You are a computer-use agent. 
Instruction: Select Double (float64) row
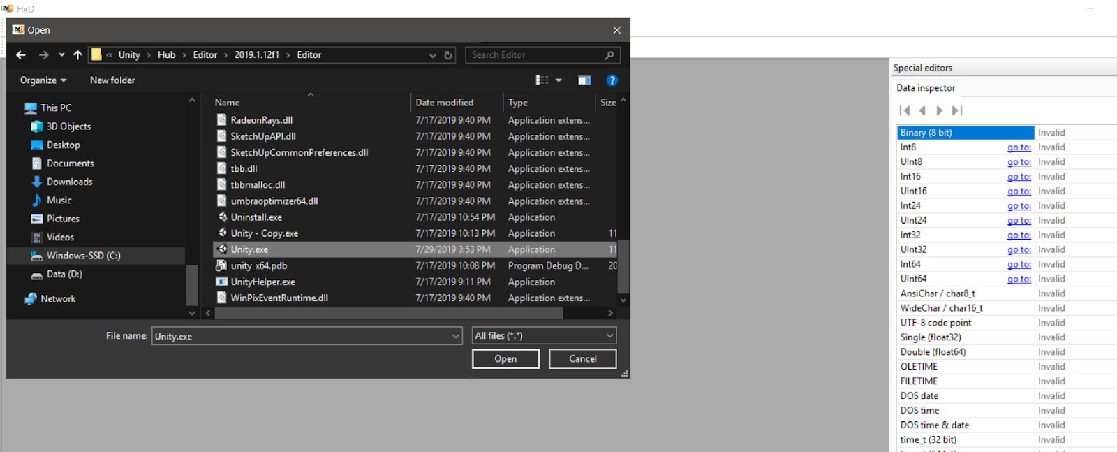coord(1007,352)
